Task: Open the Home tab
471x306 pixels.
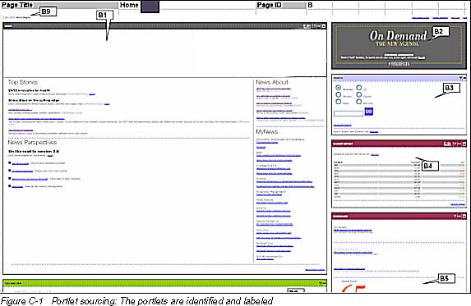Action: pyautogui.click(x=129, y=5)
